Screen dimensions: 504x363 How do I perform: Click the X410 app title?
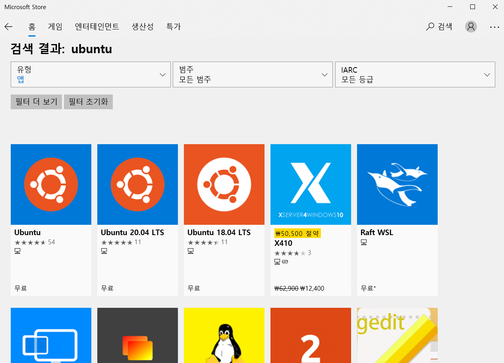[283, 243]
